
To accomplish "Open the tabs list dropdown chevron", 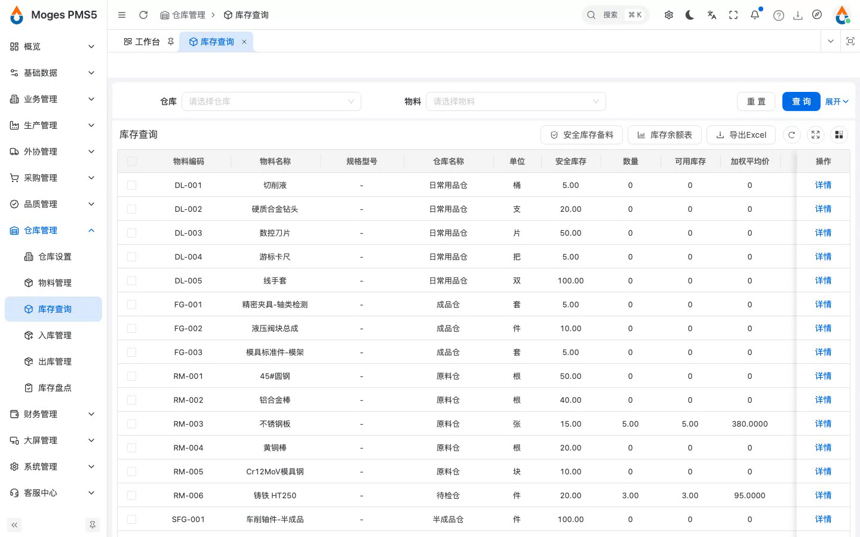I will click(831, 41).
